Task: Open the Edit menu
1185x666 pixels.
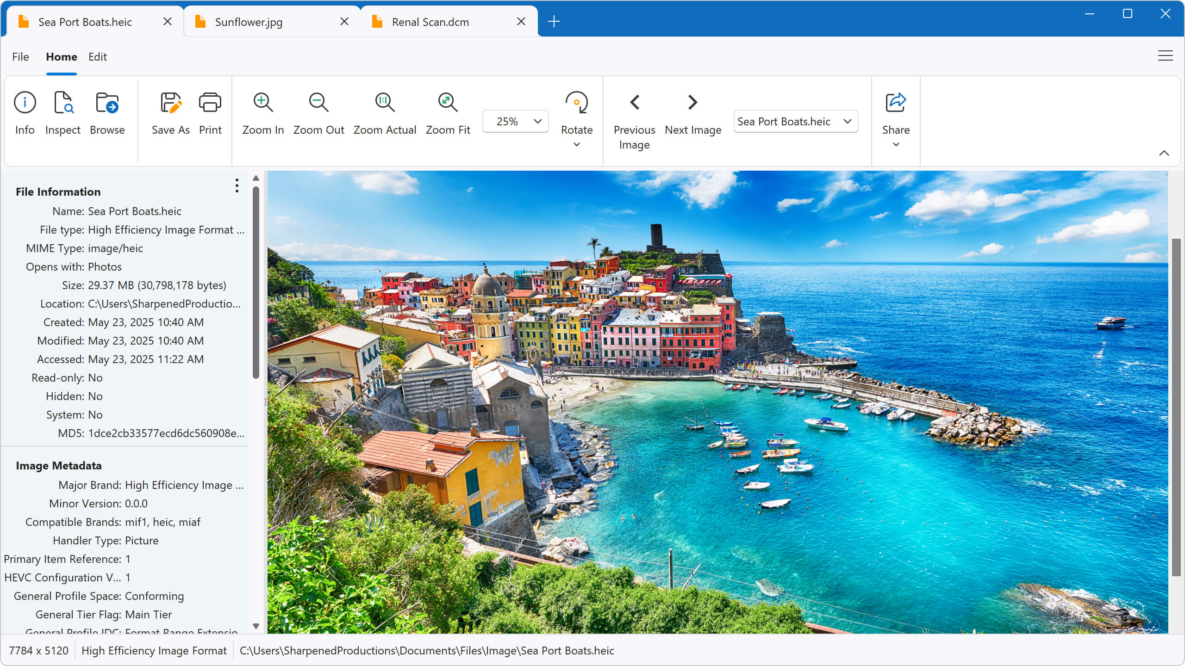Action: 97,56
